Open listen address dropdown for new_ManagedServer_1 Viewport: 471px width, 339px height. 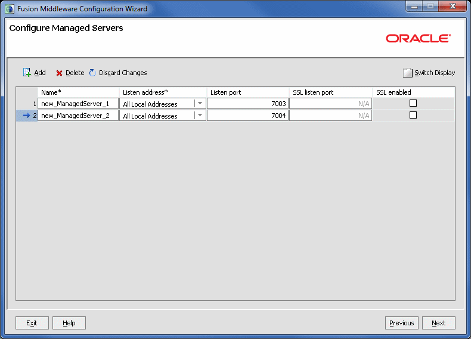(200, 104)
